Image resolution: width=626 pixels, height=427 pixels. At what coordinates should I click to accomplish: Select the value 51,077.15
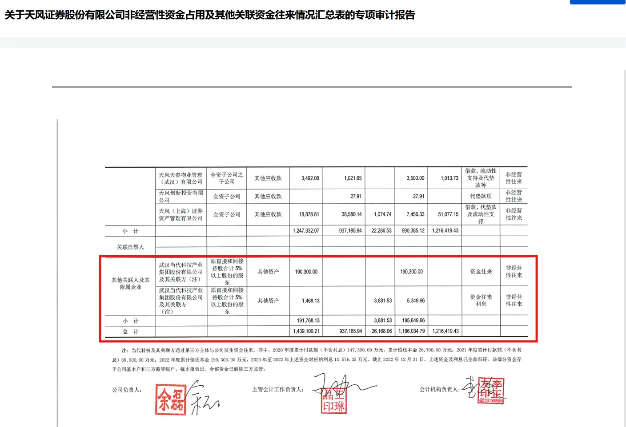448,214
